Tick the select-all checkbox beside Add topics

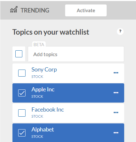19,54
